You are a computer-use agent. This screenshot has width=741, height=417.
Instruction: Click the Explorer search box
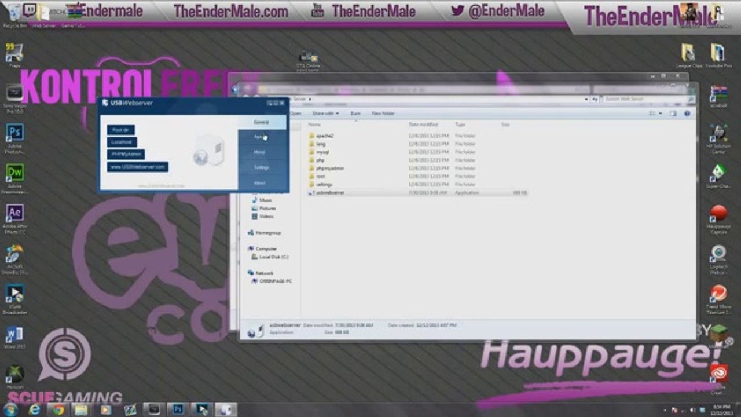click(648, 100)
